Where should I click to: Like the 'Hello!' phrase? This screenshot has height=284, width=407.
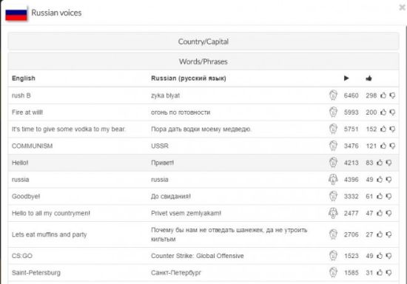coord(380,163)
